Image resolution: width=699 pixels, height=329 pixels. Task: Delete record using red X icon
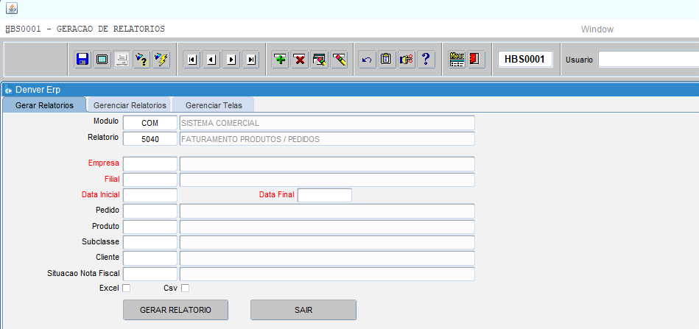point(300,60)
